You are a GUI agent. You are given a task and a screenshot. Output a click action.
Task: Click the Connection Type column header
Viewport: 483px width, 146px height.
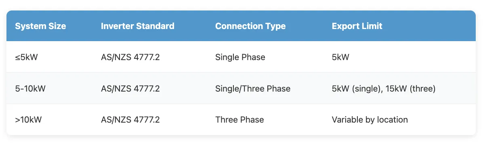pos(250,26)
